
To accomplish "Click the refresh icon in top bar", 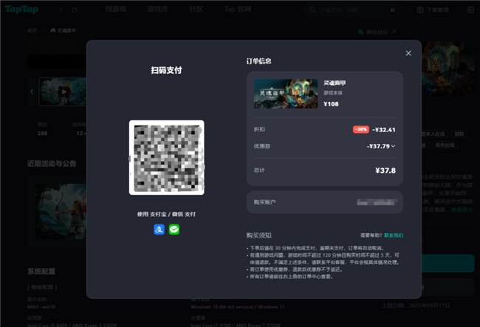I will coord(74,10).
